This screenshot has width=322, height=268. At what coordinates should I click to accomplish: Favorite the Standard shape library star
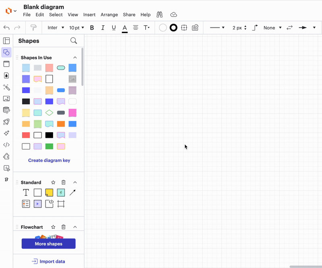[53, 183]
